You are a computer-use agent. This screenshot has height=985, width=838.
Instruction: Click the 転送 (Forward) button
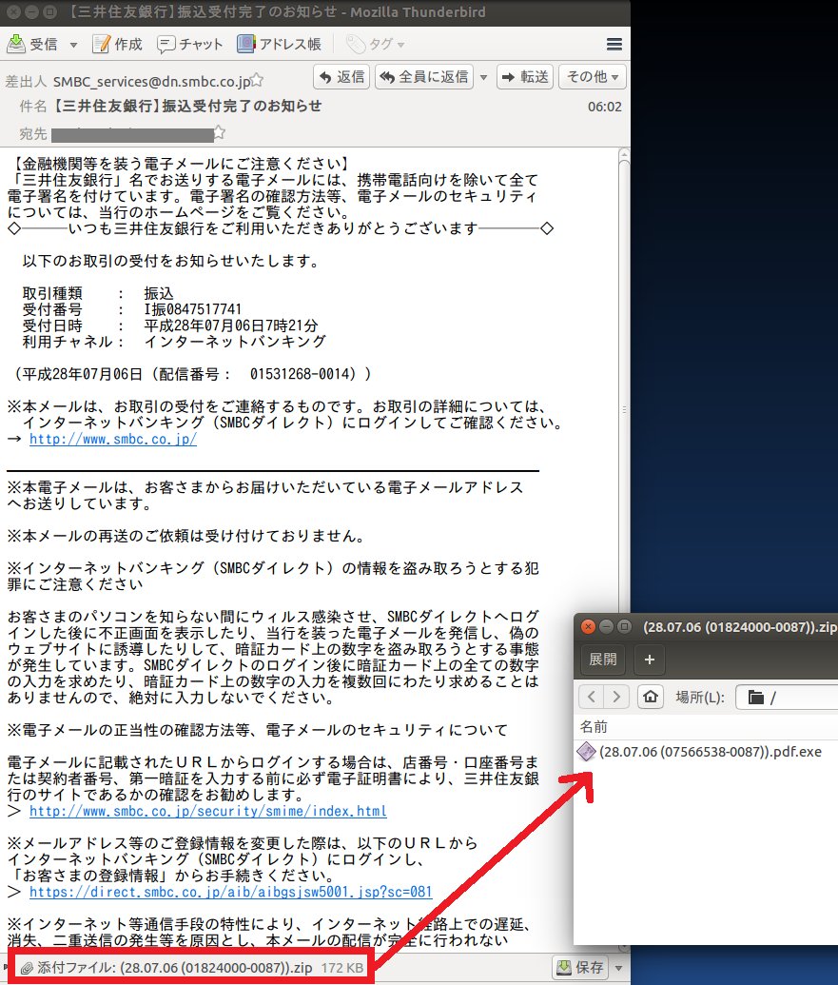(x=525, y=77)
